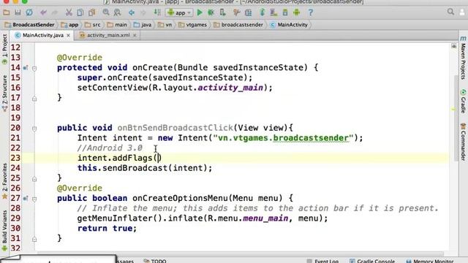Open the SDK Manager icon

point(285,12)
